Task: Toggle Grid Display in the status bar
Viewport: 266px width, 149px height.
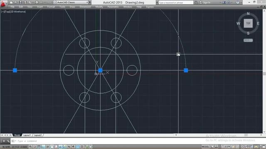Action: (39, 147)
